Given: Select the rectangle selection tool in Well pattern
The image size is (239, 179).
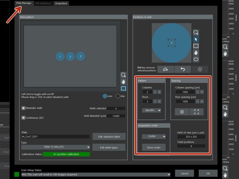Looking at the screenshot, I should (x=123, y=88).
